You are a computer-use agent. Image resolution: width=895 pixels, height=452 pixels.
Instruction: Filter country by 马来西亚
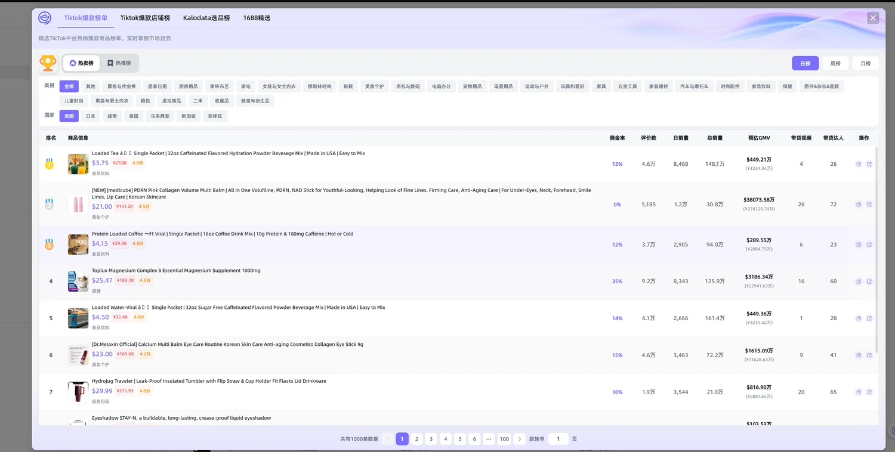(160, 116)
